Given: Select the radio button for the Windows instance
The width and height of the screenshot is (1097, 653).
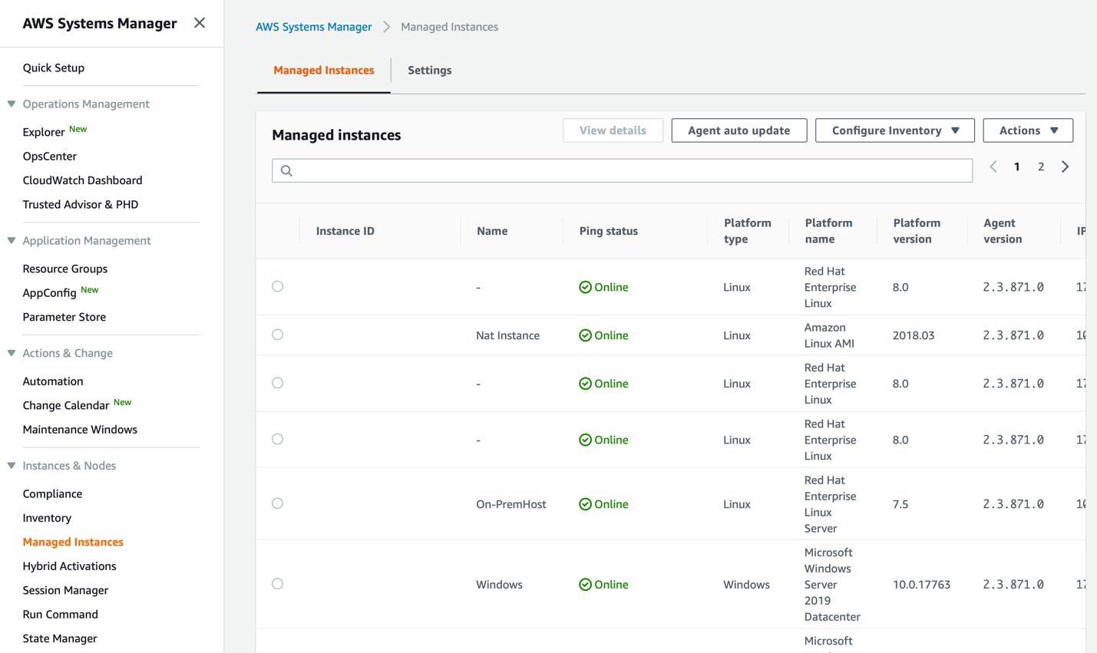Looking at the screenshot, I should tap(278, 583).
